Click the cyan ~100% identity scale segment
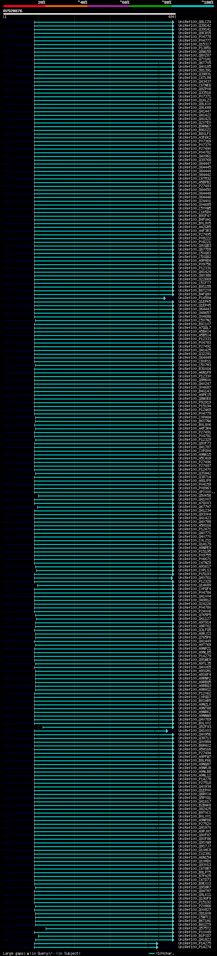This screenshot has height=956, width=217. (193, 6)
